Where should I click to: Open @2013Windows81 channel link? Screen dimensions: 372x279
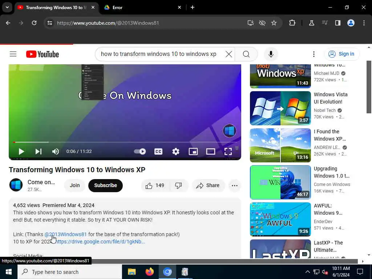(x=65, y=234)
